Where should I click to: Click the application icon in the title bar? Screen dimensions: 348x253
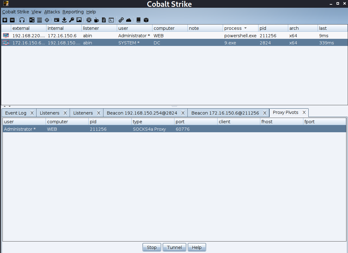[x=6, y=3]
